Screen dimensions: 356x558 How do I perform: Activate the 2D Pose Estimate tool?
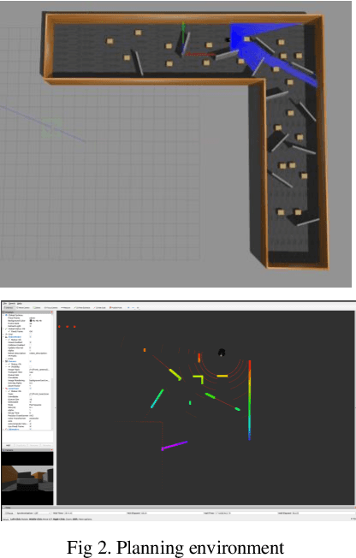[82, 307]
